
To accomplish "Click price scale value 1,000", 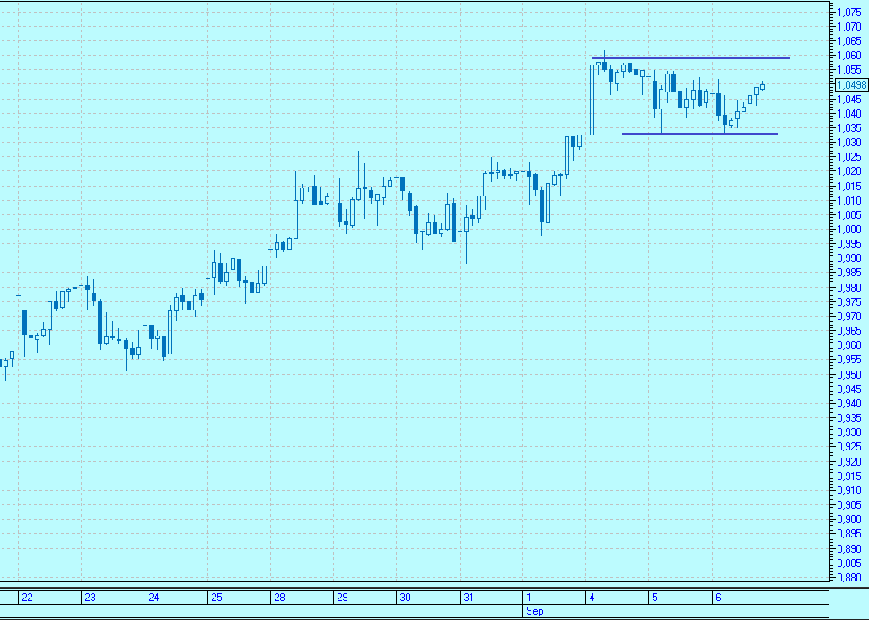I will [x=849, y=230].
